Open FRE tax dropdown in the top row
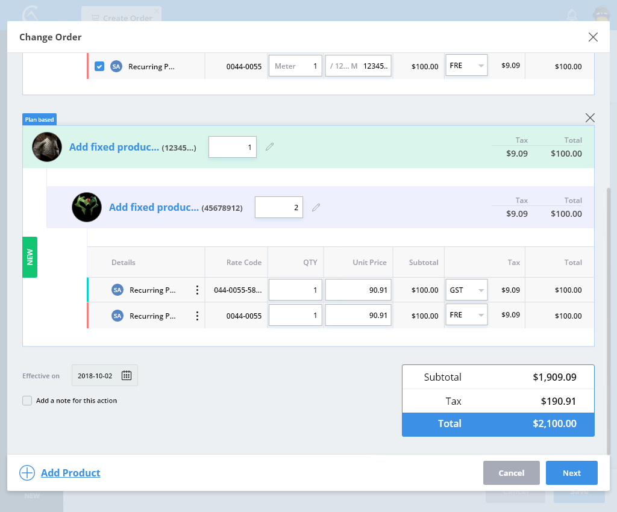The image size is (617, 512). pyautogui.click(x=466, y=66)
